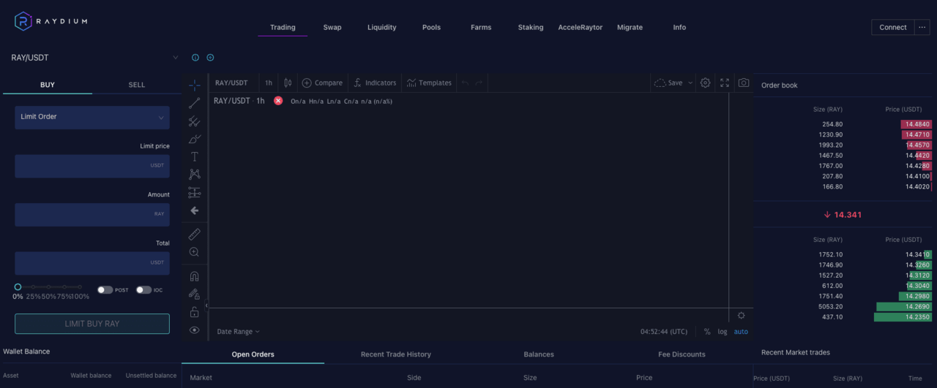The width and height of the screenshot is (937, 388).
Task: Click the Connect wallet button
Action: point(893,27)
